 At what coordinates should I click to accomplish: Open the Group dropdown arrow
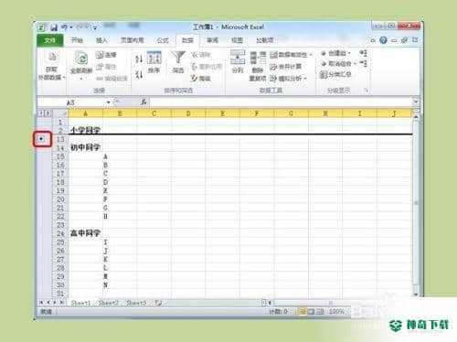pyautogui.click(x=350, y=54)
